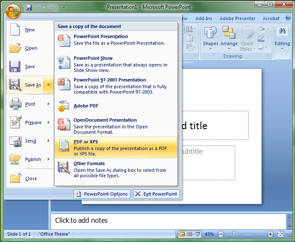Switch to Normal view in status bar
Screen dimensions: 295x242
[182, 234]
